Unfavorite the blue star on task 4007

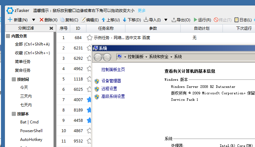(89, 100)
